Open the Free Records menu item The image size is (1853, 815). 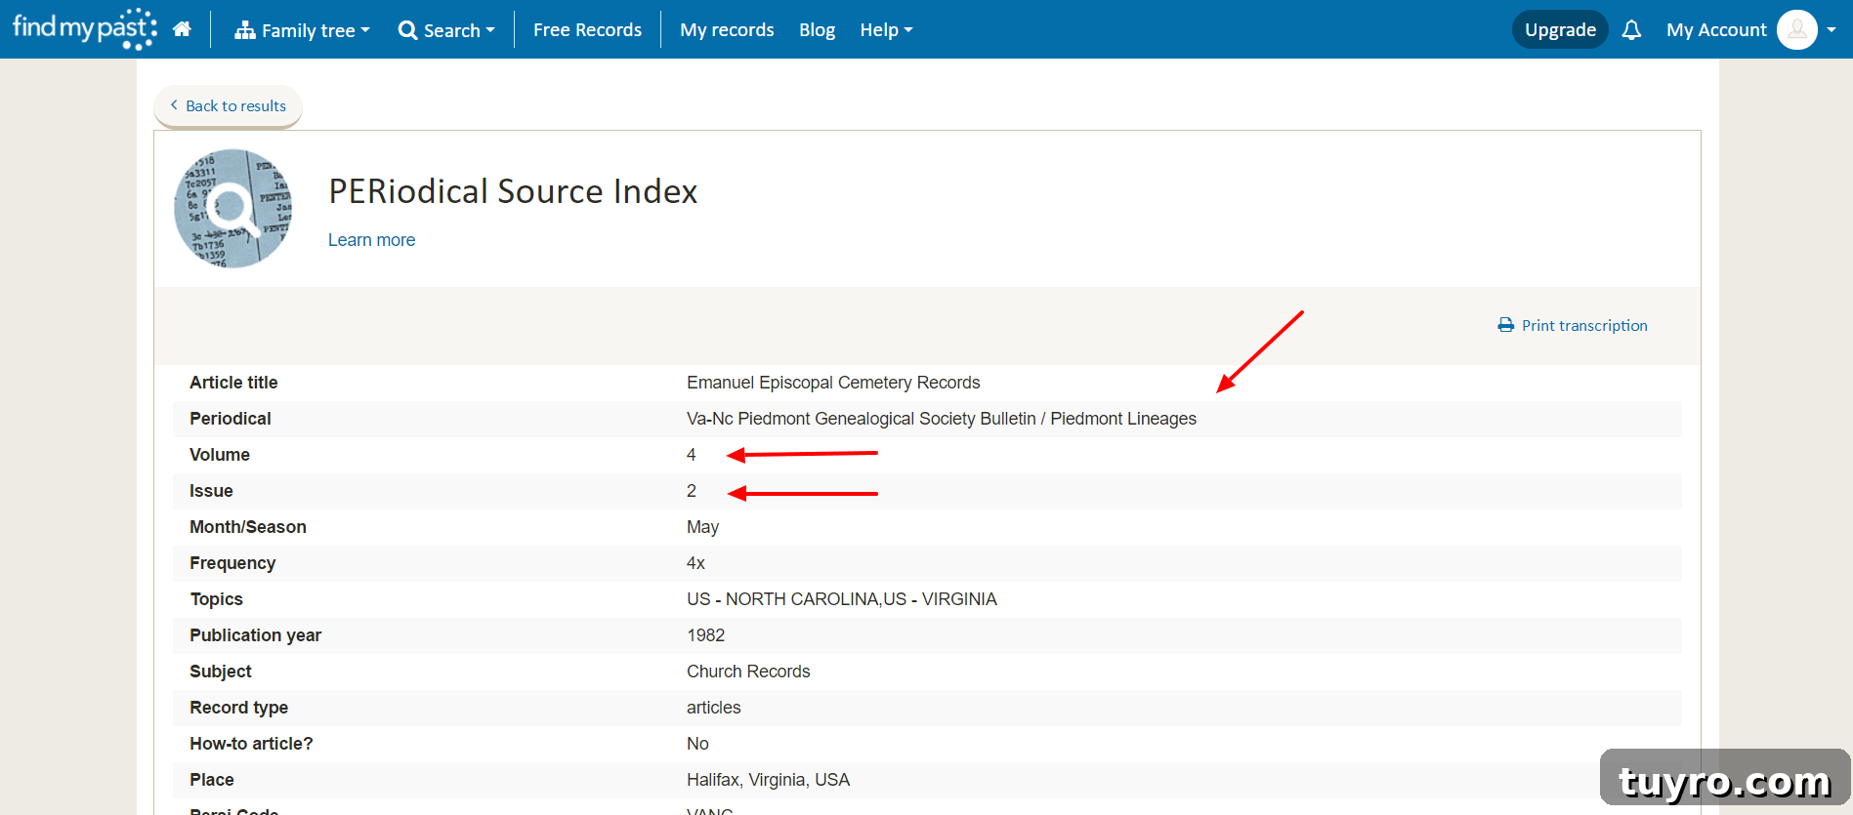(x=587, y=30)
